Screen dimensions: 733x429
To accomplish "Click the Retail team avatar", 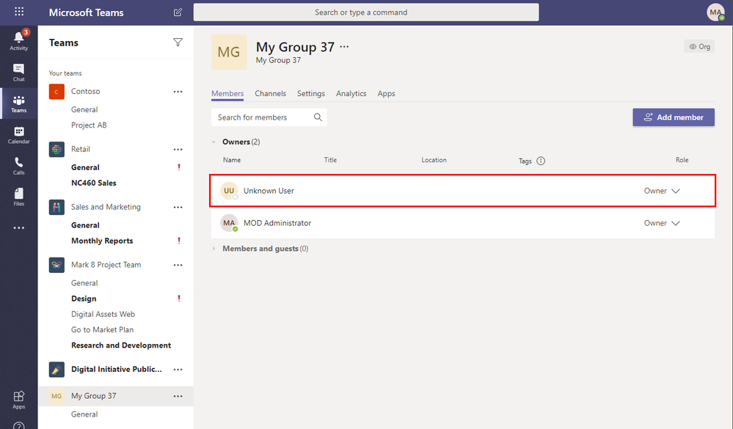I will tap(56, 150).
